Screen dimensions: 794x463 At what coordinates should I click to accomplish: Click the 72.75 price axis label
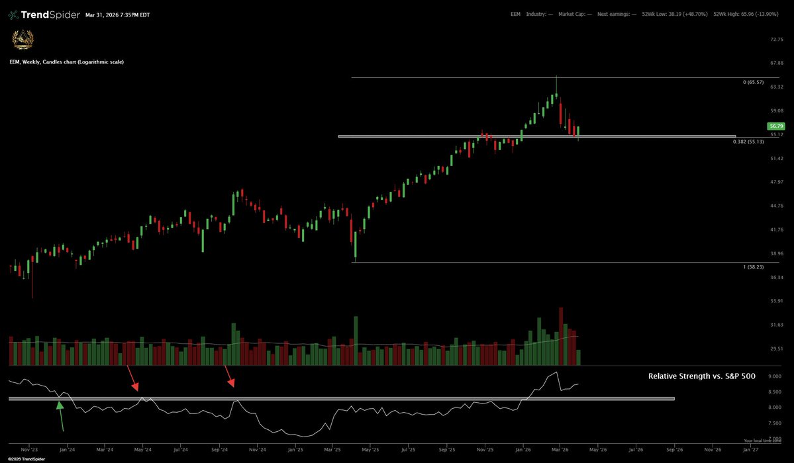pos(776,40)
